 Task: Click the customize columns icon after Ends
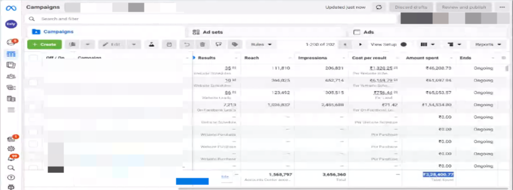(503, 58)
